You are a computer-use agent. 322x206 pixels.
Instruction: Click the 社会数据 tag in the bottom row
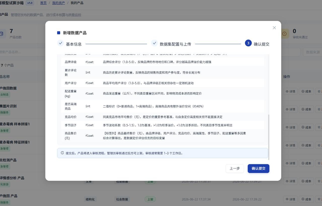122,199
